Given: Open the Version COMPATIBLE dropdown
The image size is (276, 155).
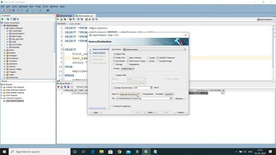Looking at the screenshot, I should 128,69.
